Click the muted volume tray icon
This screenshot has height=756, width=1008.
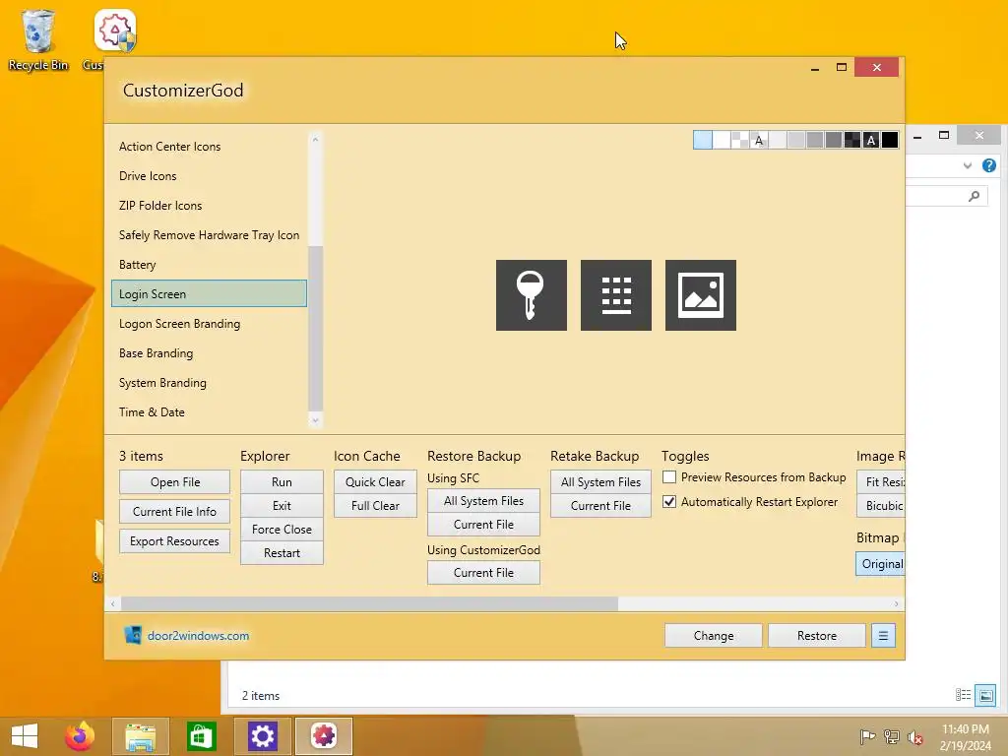click(x=915, y=737)
